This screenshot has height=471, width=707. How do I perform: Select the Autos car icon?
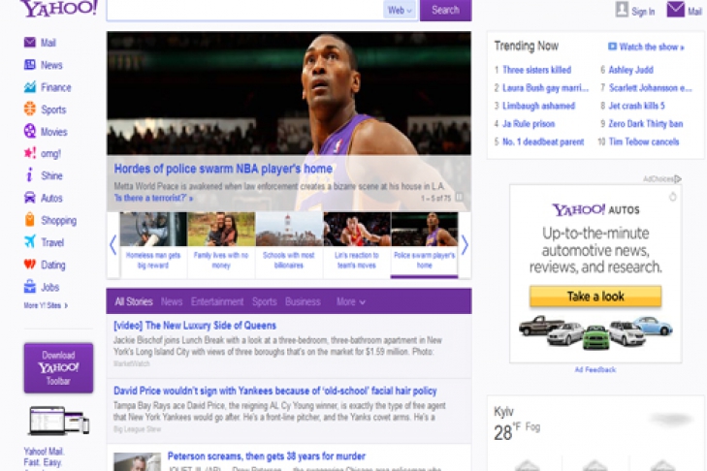(31, 198)
